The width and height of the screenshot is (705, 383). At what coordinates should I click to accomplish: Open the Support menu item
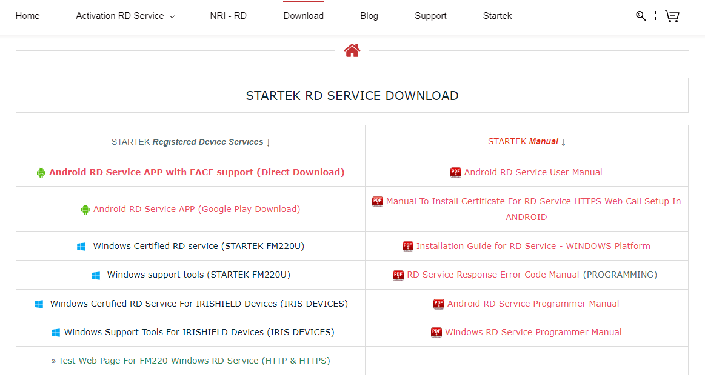430,16
